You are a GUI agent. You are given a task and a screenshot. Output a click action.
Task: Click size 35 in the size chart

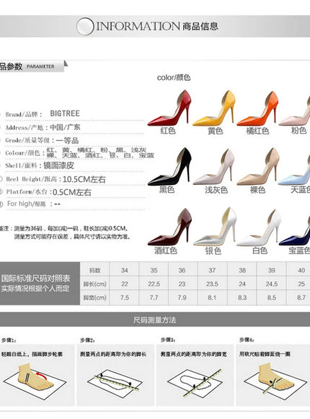pyautogui.click(x=154, y=270)
